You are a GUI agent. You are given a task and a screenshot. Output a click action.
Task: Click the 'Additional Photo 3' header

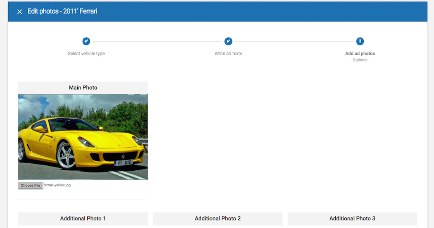click(352, 219)
